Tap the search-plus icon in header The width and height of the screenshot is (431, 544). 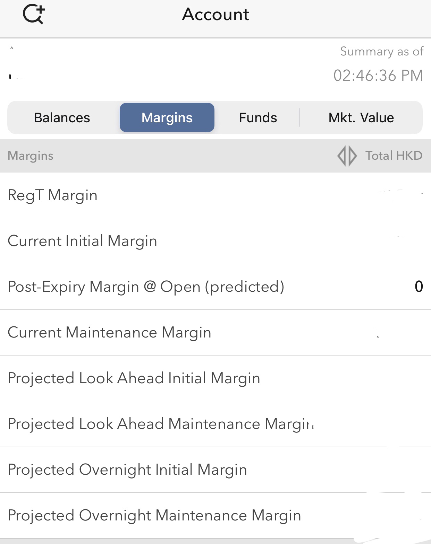pyautogui.click(x=34, y=15)
